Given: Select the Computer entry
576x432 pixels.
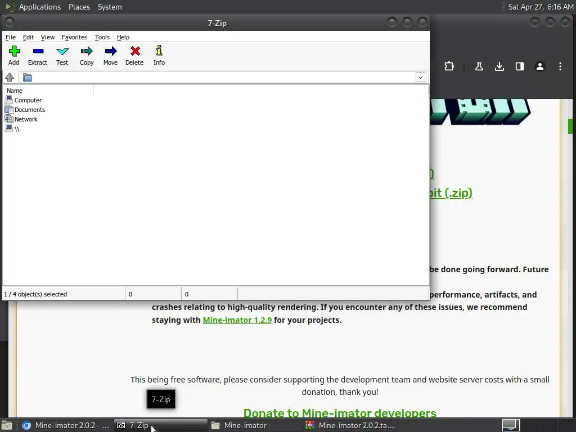Looking at the screenshot, I should [x=28, y=100].
